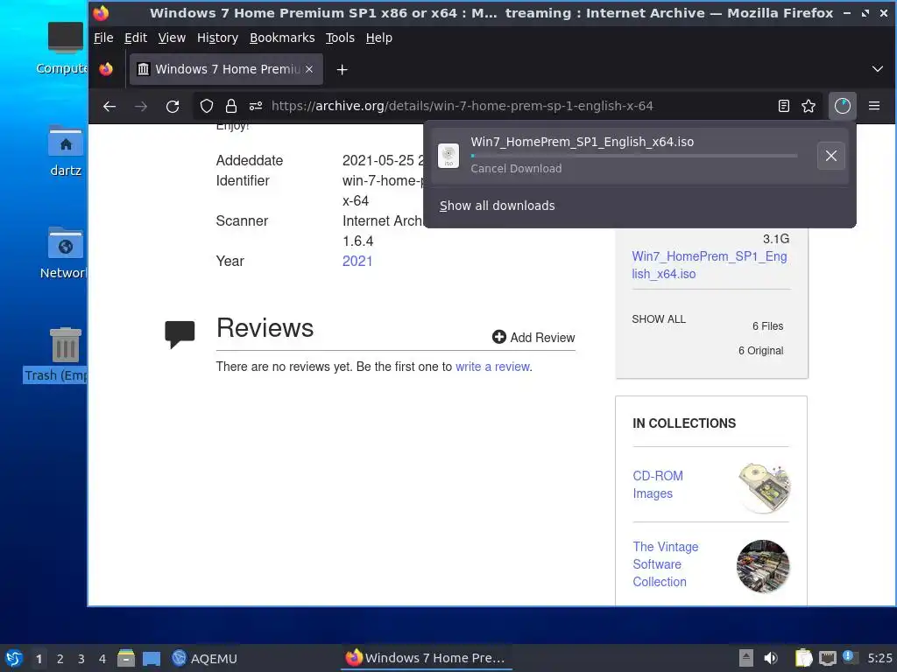
Task: Click the 6 Original count text
Action: click(x=761, y=351)
